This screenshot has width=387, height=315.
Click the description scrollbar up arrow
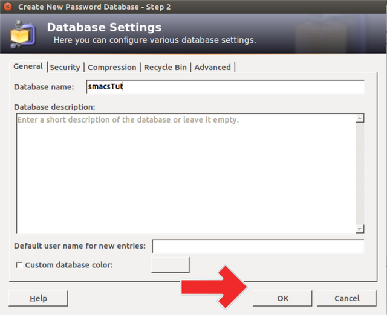pyautogui.click(x=360, y=119)
